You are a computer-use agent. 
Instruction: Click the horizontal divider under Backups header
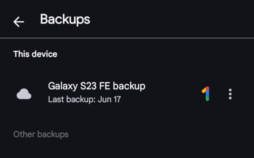click(x=127, y=38)
